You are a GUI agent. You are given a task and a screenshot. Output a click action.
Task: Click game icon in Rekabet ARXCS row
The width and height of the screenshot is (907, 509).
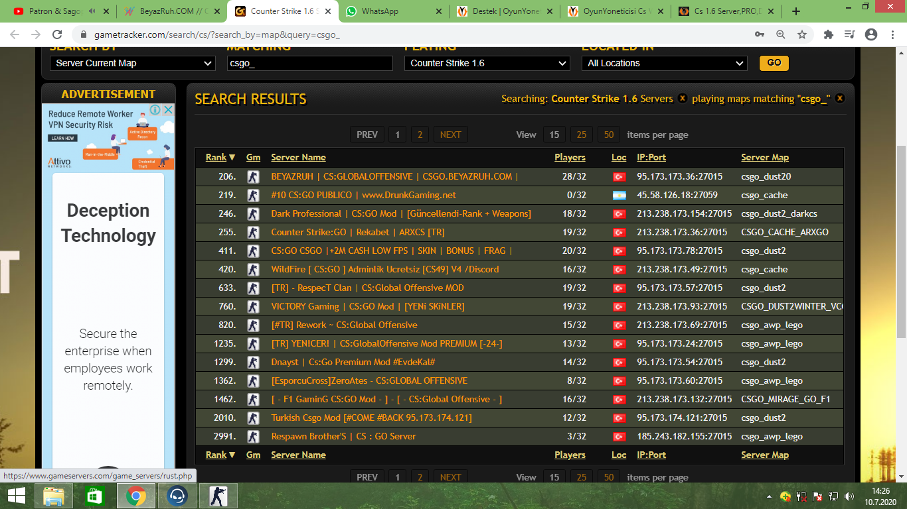pos(252,233)
